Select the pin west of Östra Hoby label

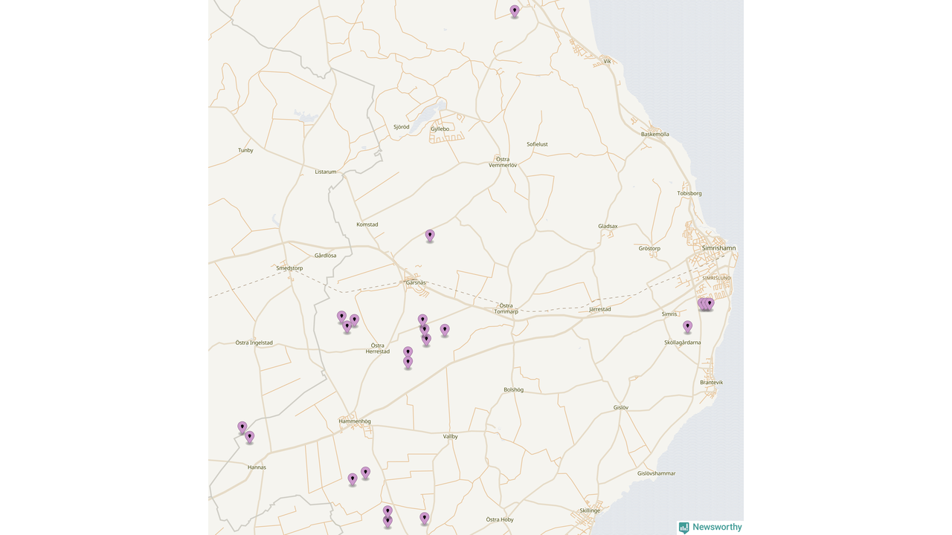[424, 518]
